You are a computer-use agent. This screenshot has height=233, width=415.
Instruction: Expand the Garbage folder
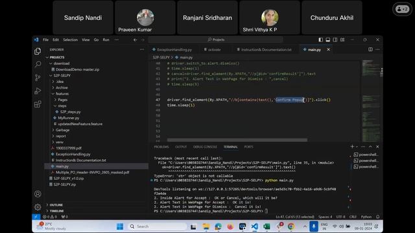[62, 130]
